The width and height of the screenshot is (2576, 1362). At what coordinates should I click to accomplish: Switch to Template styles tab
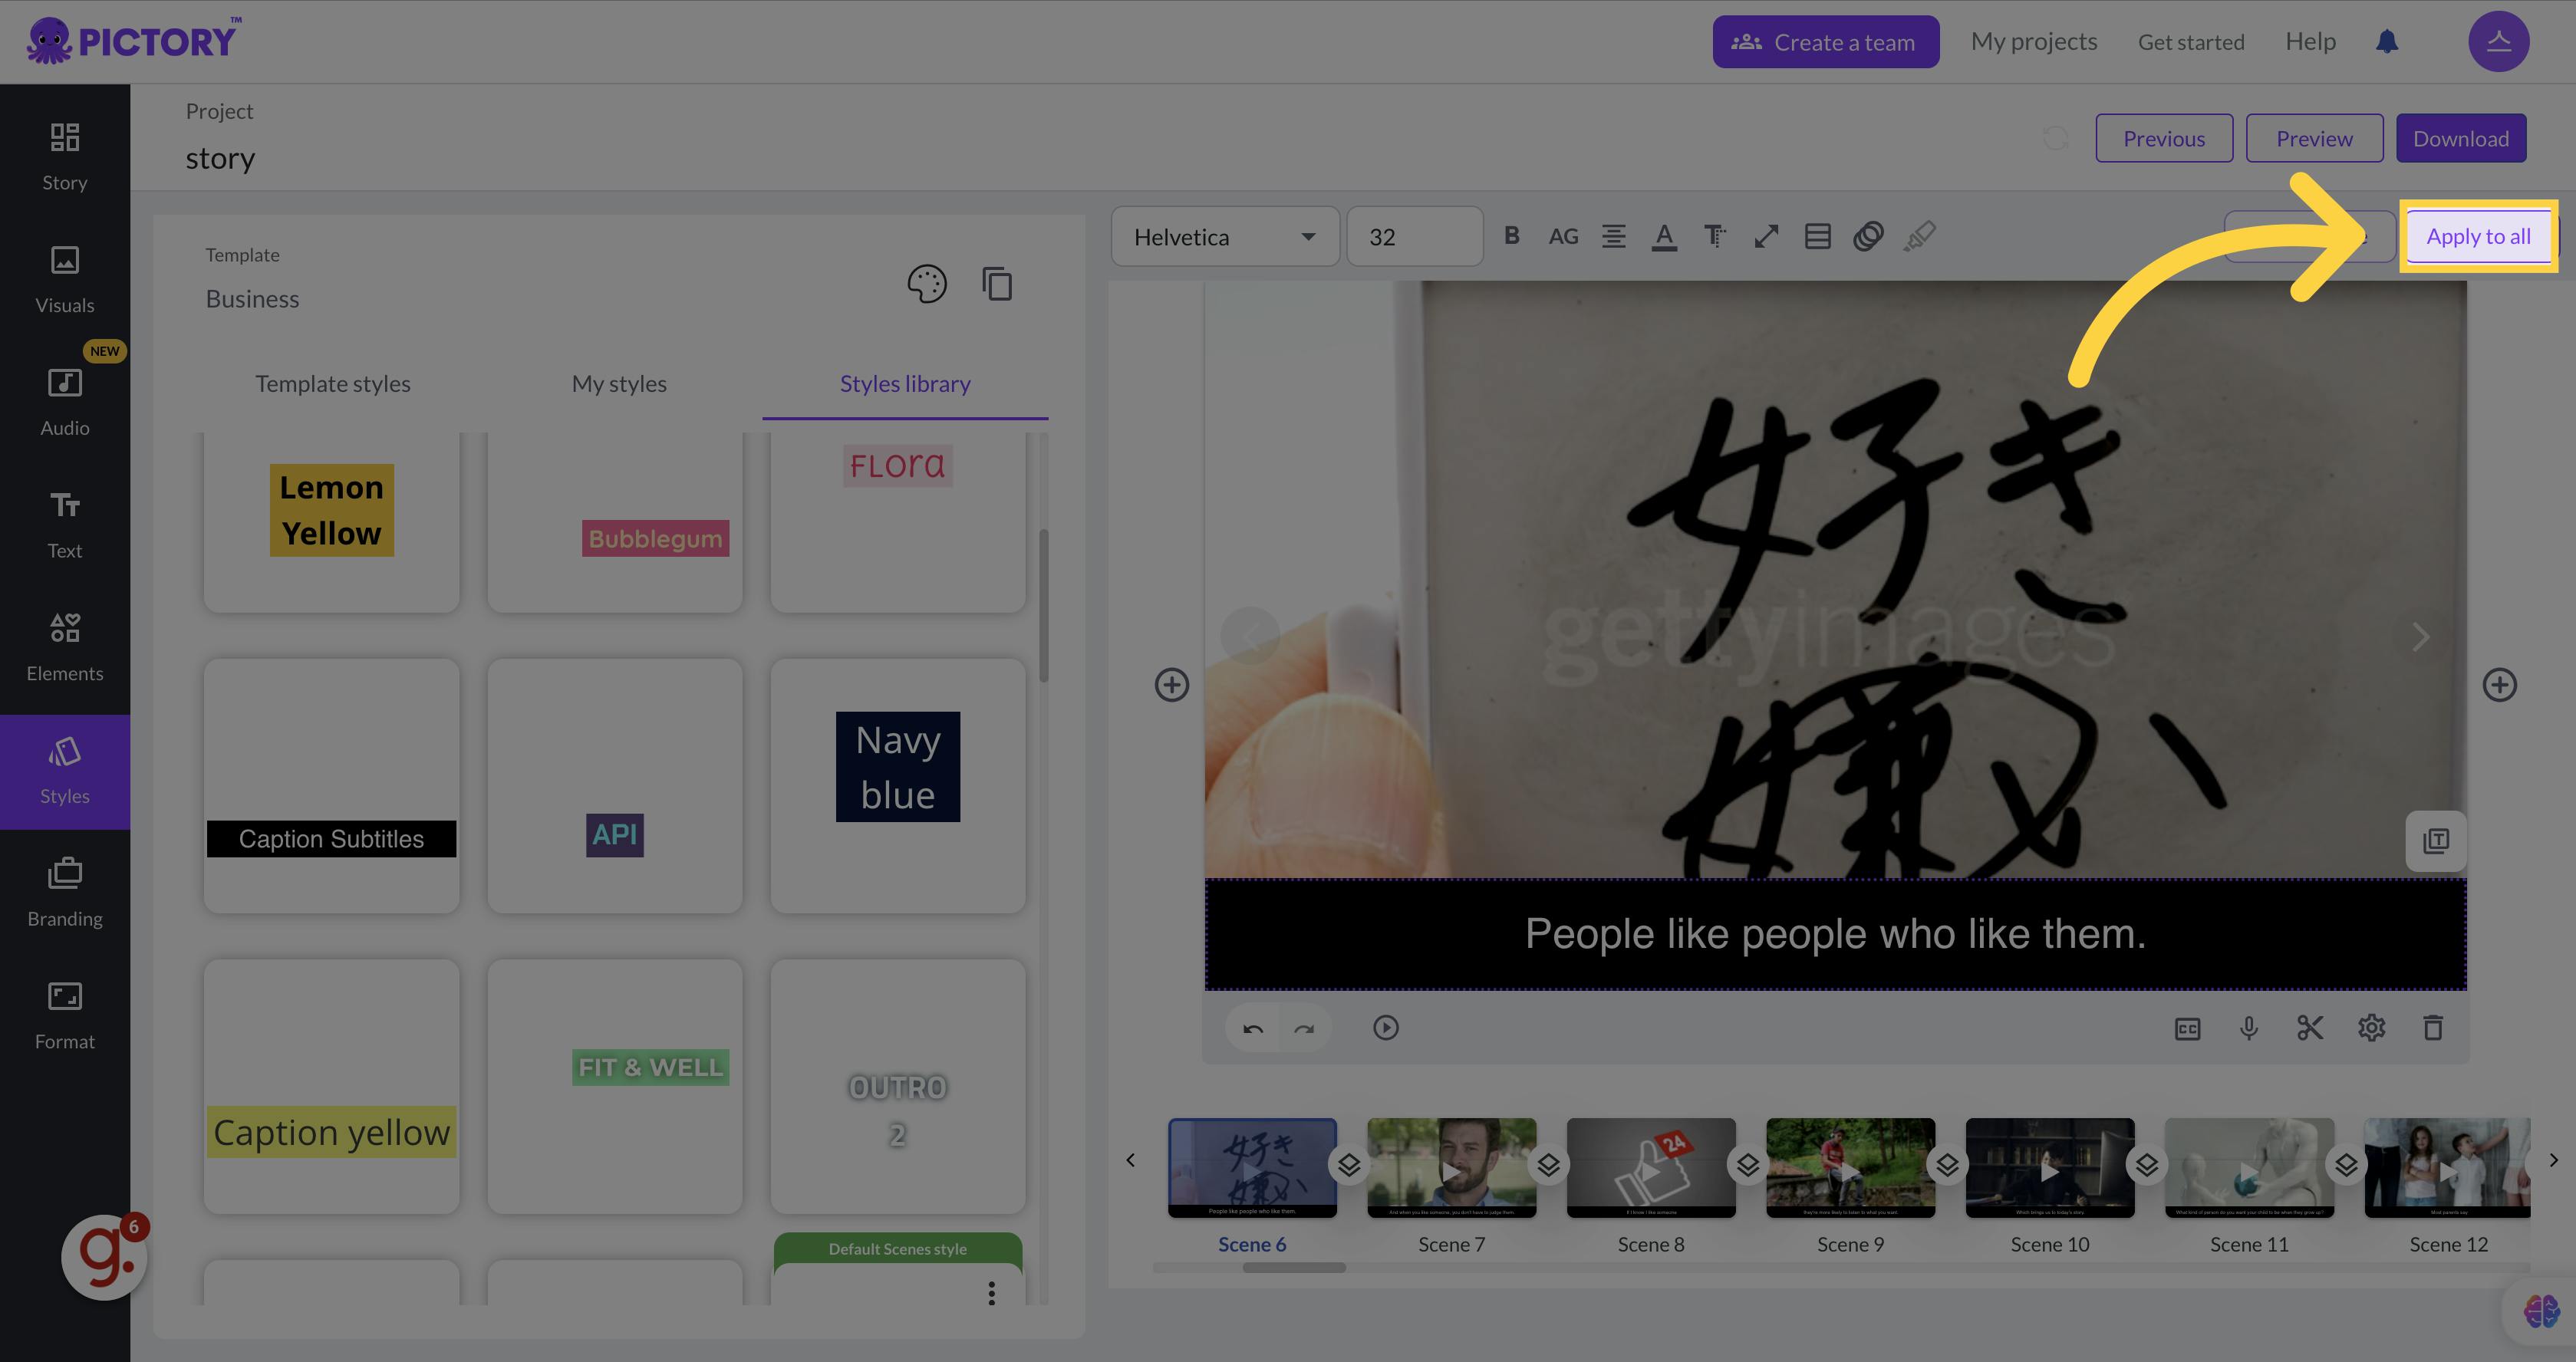click(x=333, y=384)
